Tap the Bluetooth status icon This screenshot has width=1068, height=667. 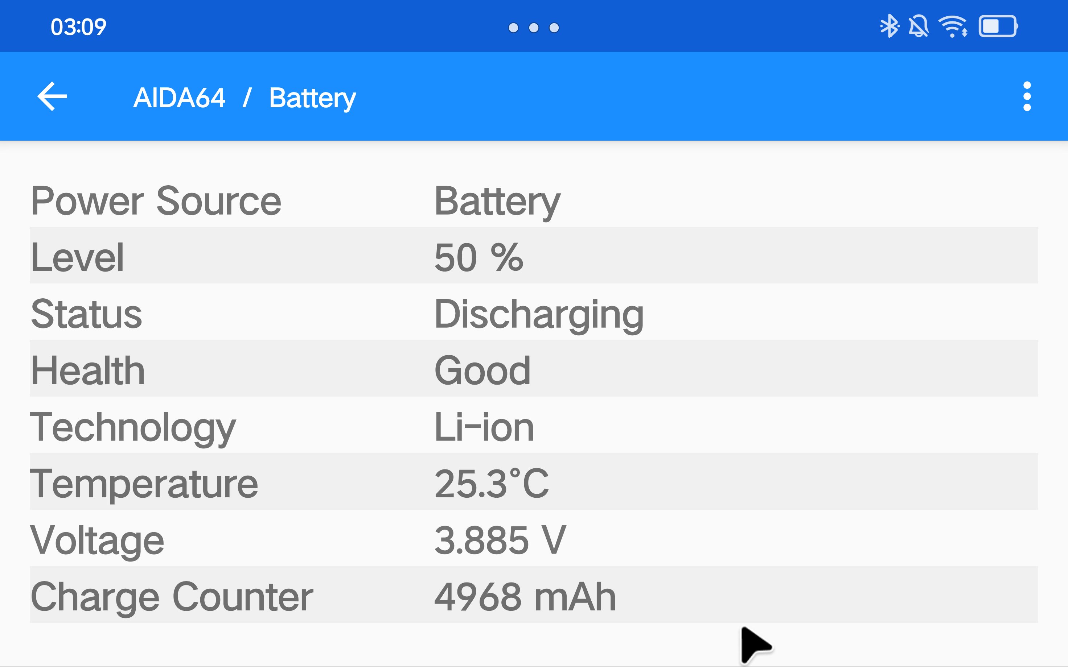889,26
